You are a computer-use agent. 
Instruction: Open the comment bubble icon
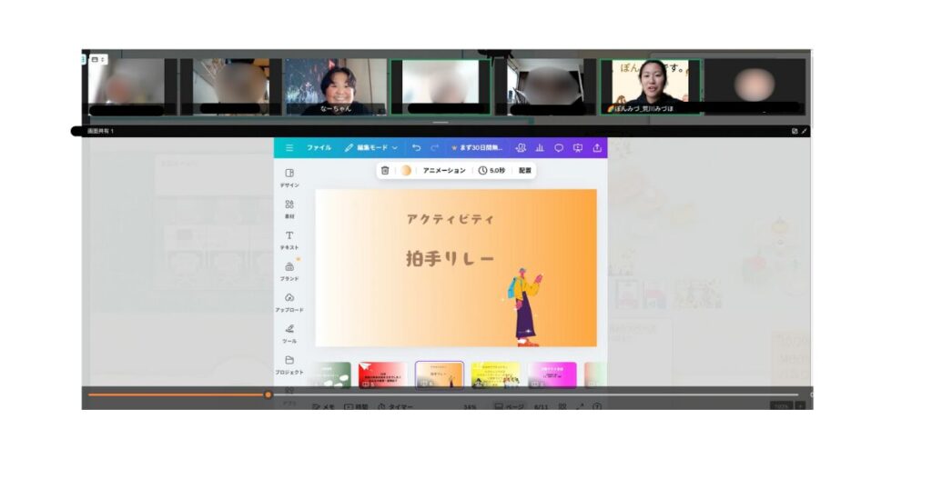tap(559, 147)
